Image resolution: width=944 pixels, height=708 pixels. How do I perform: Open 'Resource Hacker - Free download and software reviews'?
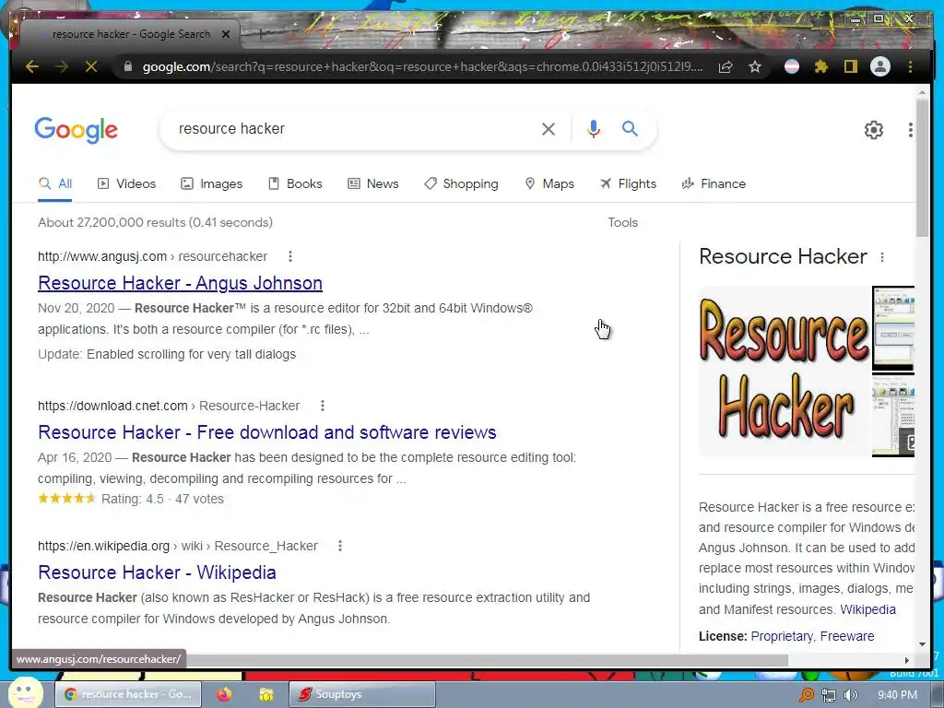(x=266, y=432)
